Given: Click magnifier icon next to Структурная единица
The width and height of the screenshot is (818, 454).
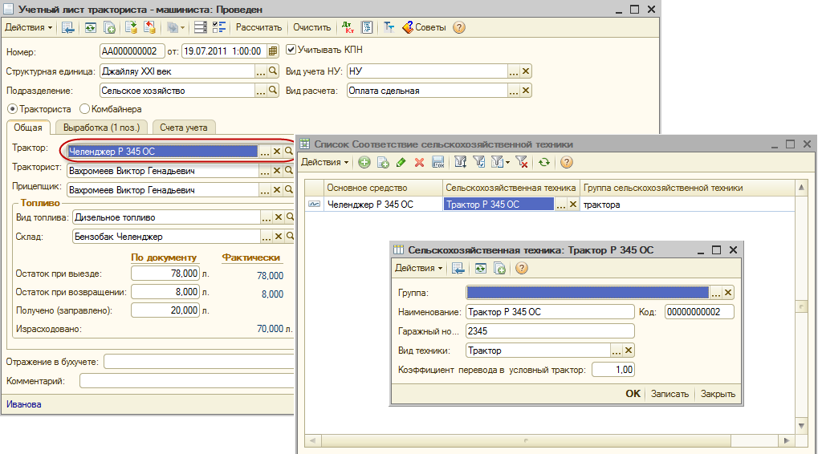Looking at the screenshot, I should tap(273, 71).
